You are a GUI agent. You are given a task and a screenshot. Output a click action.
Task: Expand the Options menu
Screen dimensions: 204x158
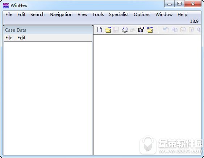pos(142,15)
